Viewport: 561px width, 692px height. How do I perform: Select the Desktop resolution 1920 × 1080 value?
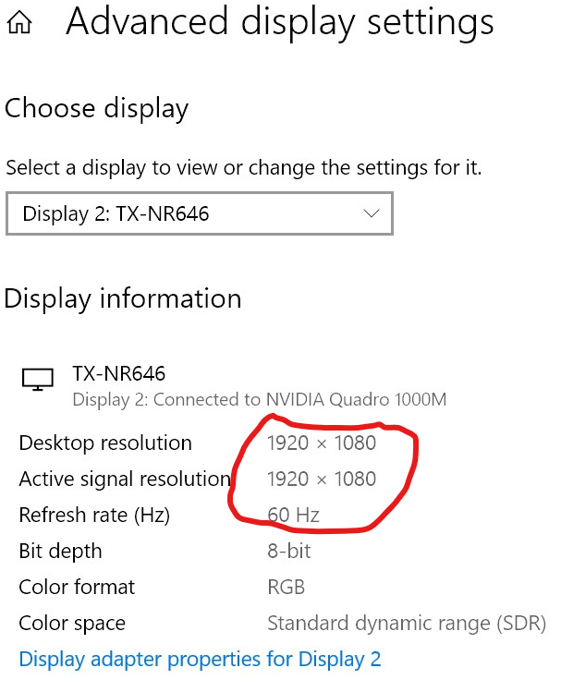click(x=322, y=443)
